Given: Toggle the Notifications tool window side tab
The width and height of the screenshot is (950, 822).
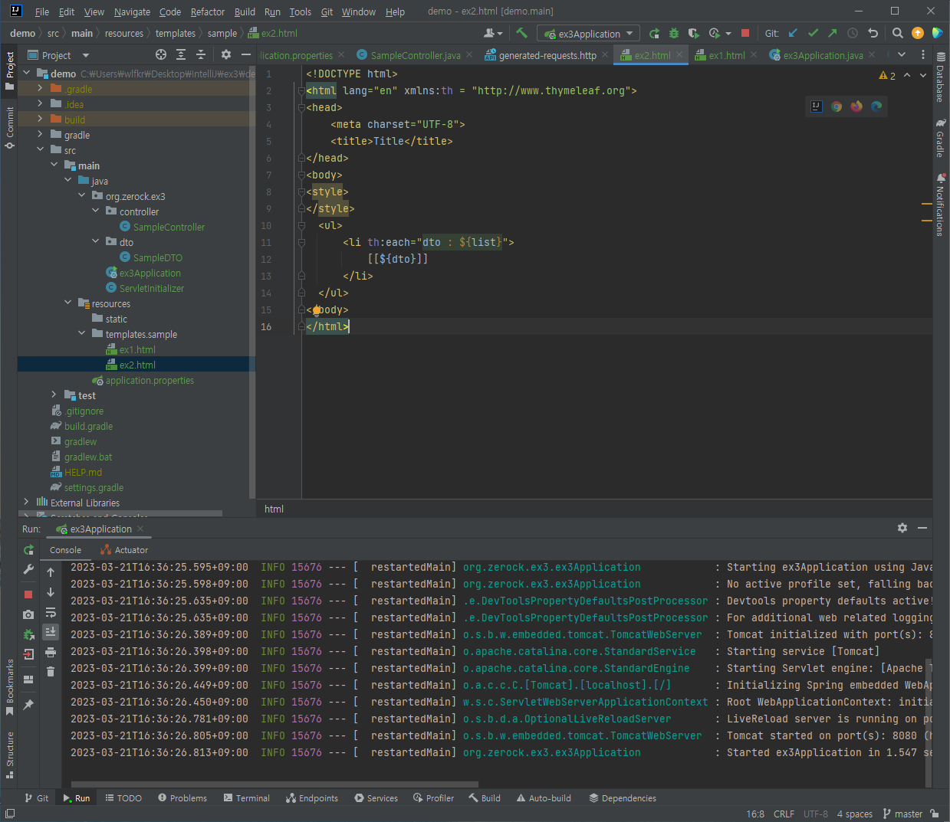Looking at the screenshot, I should (941, 205).
